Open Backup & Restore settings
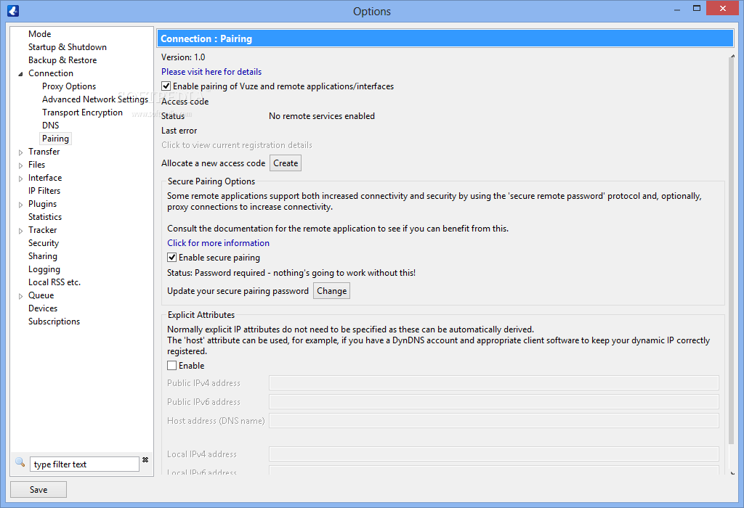The height and width of the screenshot is (508, 744). pyautogui.click(x=62, y=60)
